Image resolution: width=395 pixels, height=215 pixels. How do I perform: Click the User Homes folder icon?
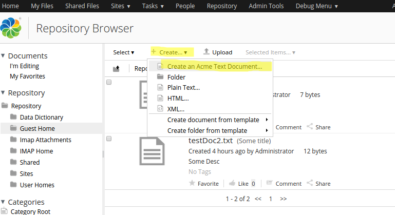tap(13, 185)
